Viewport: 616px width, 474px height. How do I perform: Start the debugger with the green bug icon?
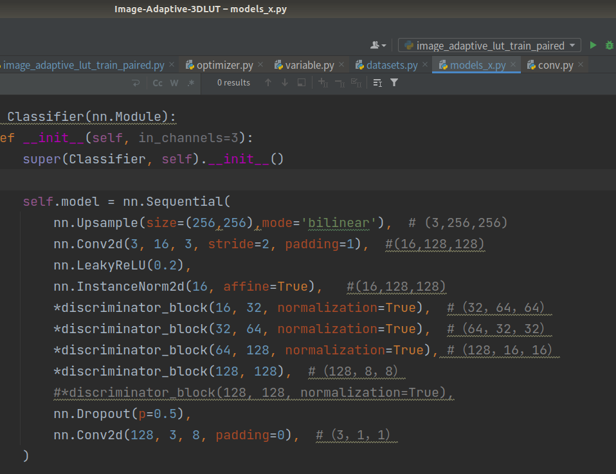(610, 45)
